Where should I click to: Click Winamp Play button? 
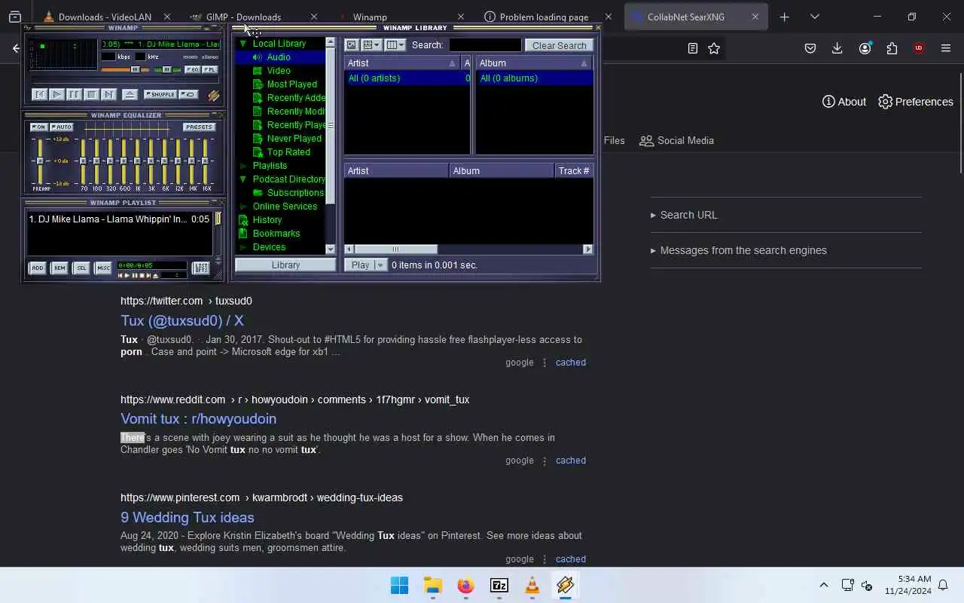[x=56, y=94]
